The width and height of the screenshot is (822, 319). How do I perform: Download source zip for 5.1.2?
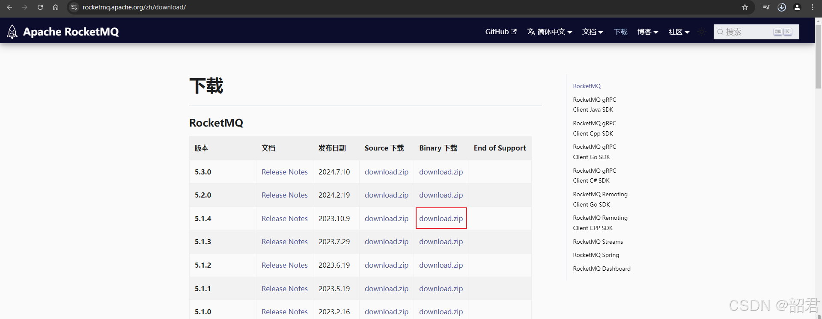[387, 265]
